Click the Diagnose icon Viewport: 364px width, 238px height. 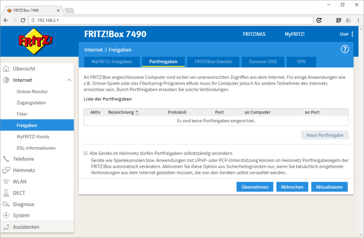[x=6, y=204]
